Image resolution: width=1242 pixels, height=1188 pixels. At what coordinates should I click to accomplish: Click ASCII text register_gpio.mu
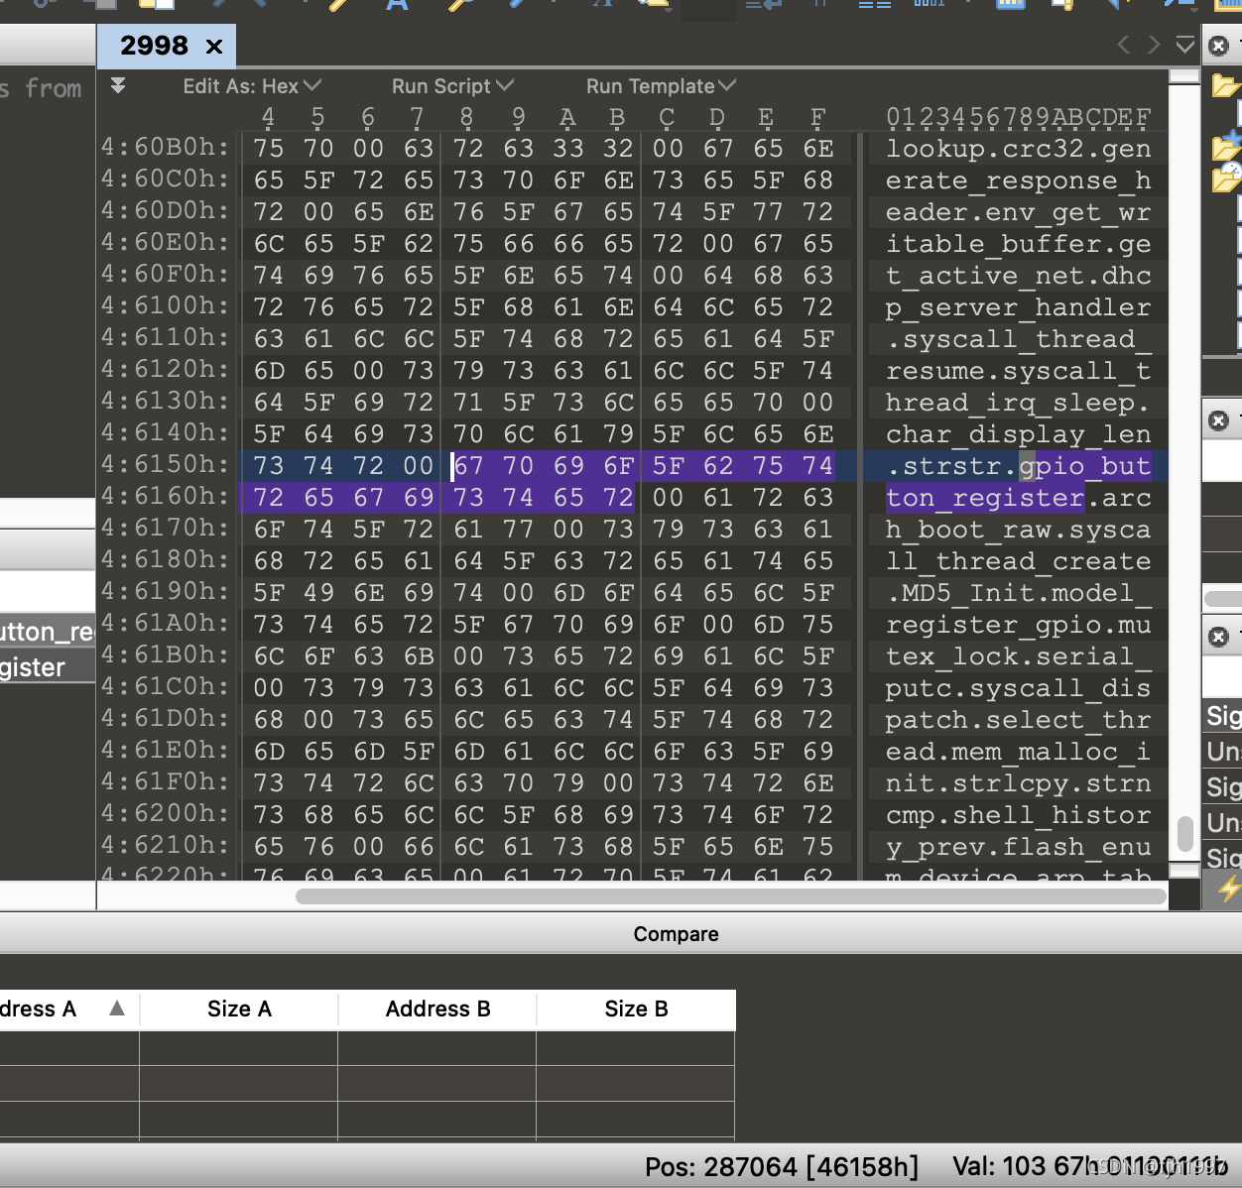[1019, 625]
